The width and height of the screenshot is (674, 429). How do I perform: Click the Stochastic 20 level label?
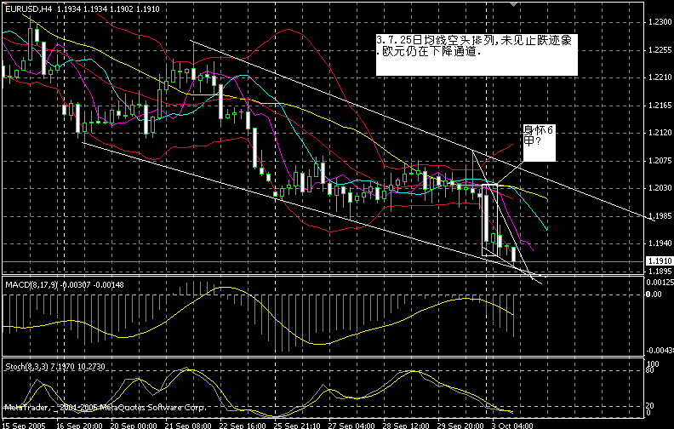[648, 406]
